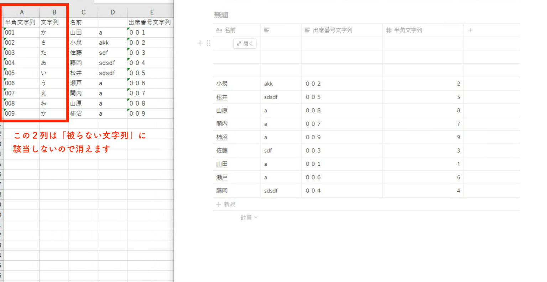This screenshot has height=282, width=547.
Task: Click the 無題 database title
Action: click(221, 15)
